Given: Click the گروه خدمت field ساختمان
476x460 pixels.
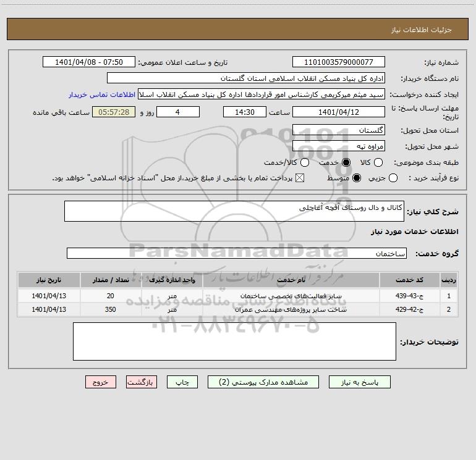Looking at the screenshot, I should [237, 253].
